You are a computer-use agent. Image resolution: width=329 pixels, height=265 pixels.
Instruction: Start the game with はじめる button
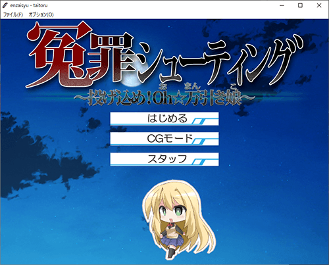click(x=164, y=119)
